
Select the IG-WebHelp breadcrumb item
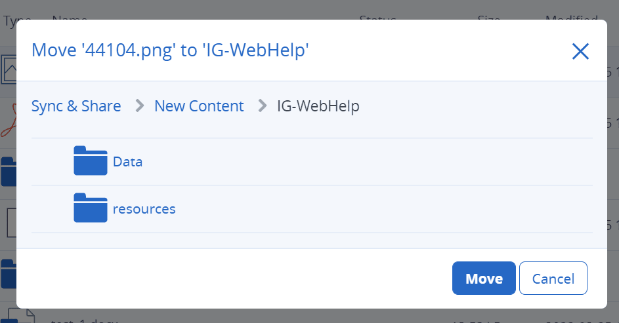pos(318,106)
